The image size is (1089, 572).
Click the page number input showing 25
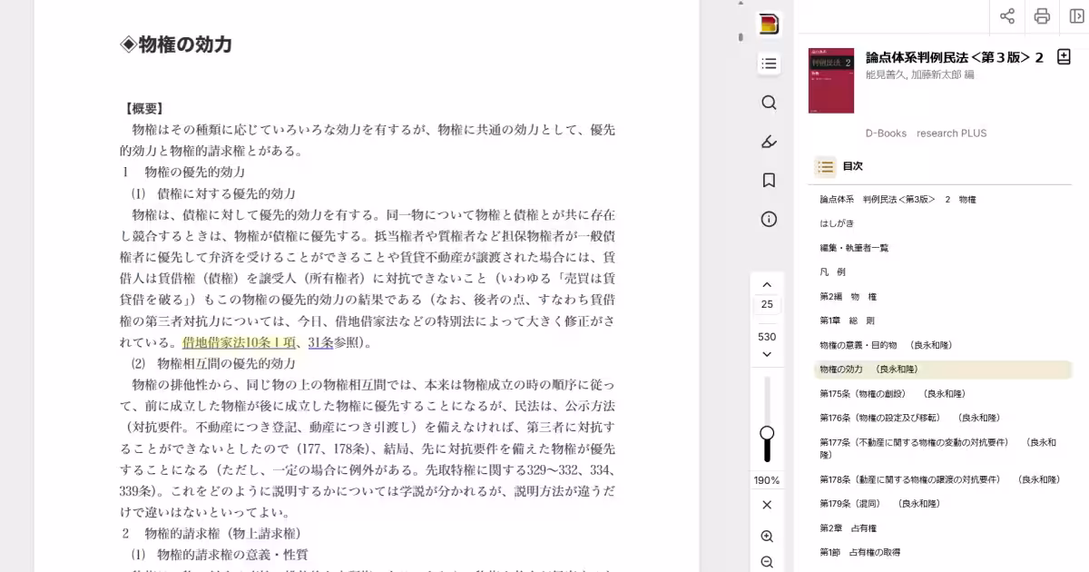(x=768, y=304)
